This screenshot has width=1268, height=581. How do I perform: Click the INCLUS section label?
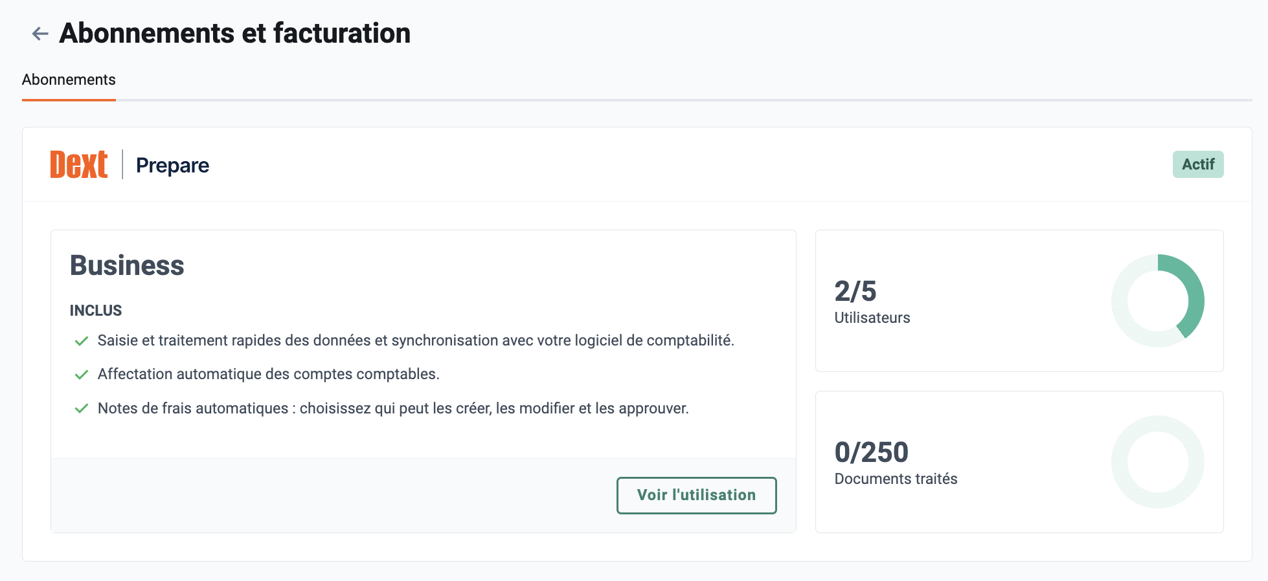pyautogui.click(x=96, y=311)
